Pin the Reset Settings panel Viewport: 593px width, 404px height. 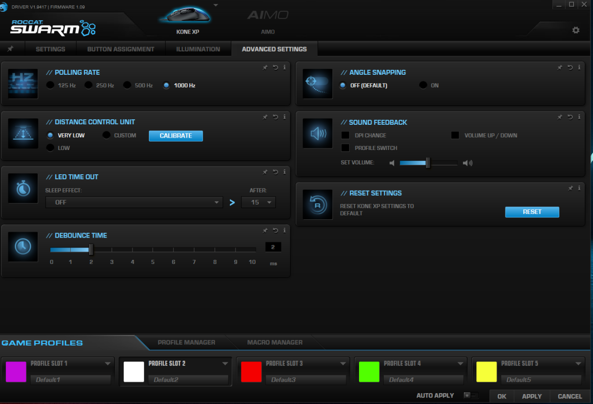[x=570, y=188]
